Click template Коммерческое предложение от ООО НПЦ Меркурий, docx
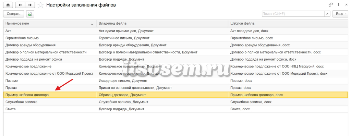Screen dimensions: 351x136 [277, 66]
